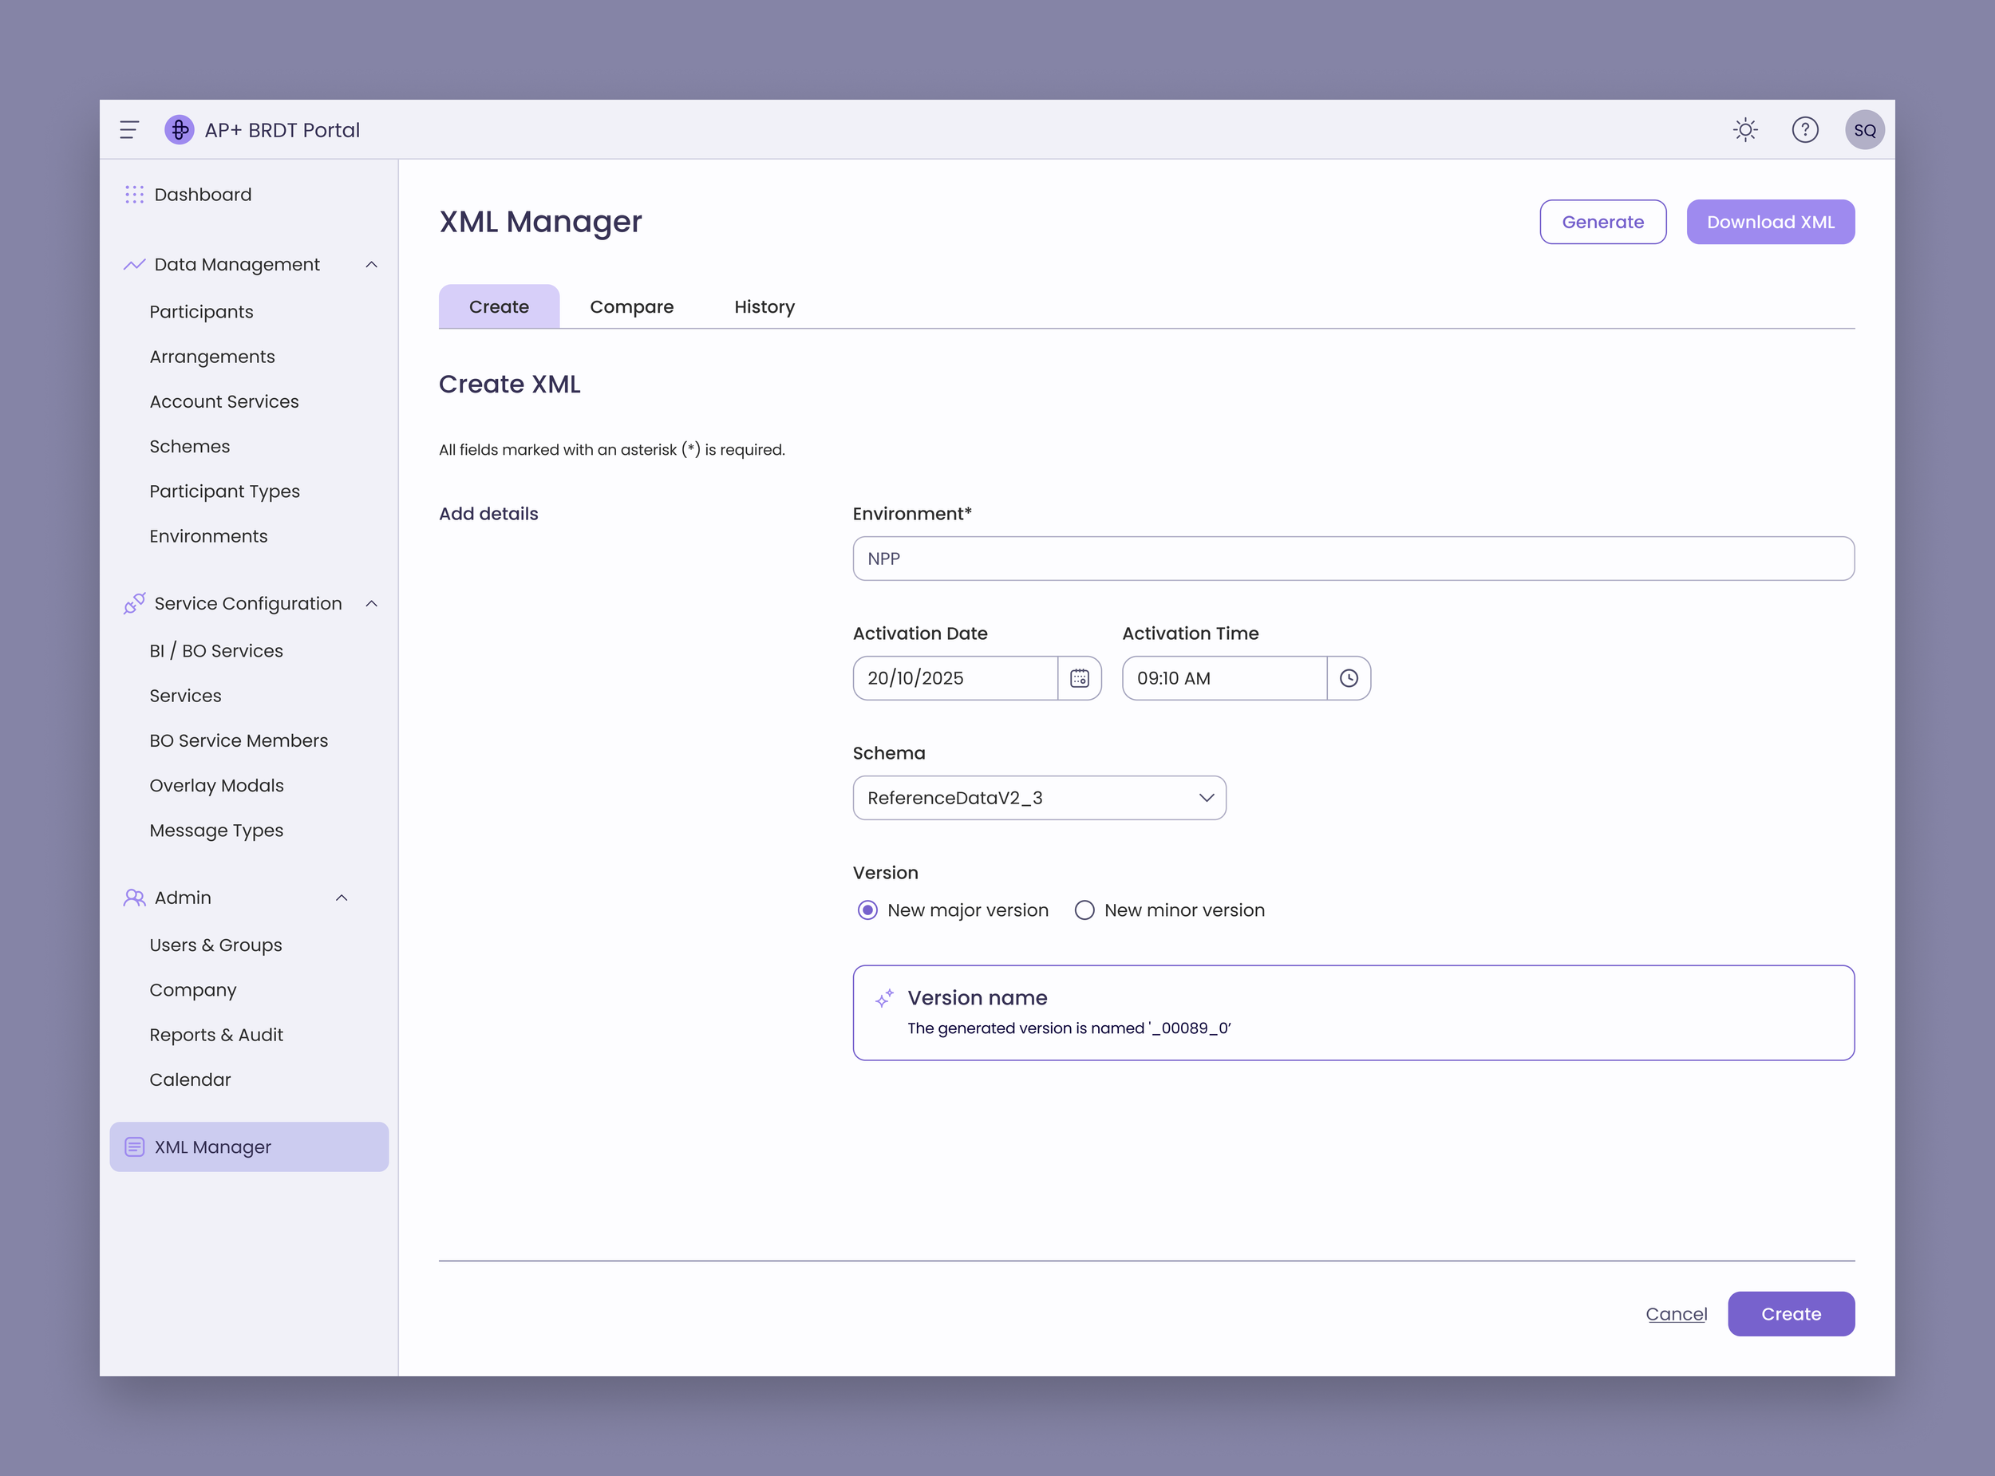Click the Environment input field

(1353, 558)
